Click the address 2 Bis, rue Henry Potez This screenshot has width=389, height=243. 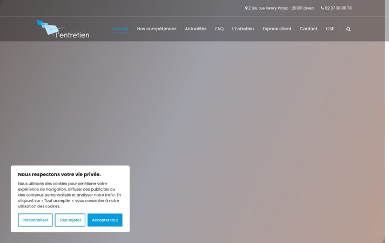tap(281, 8)
